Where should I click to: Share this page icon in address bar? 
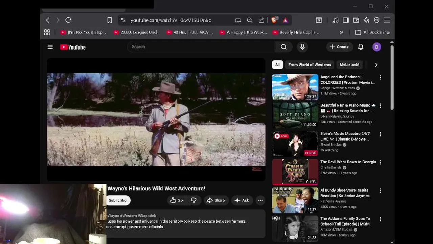tap(261, 20)
